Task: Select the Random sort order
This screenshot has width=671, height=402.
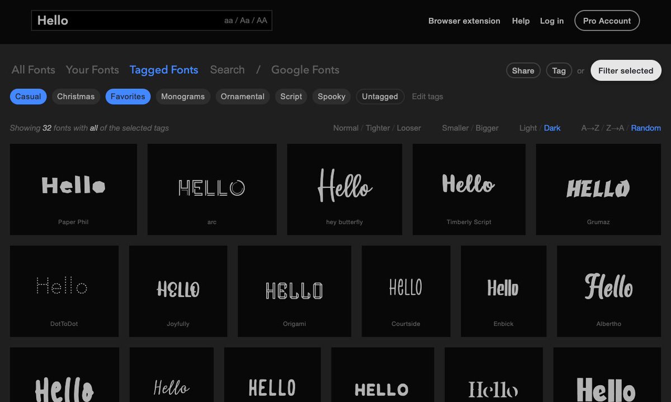Action: 646,128
